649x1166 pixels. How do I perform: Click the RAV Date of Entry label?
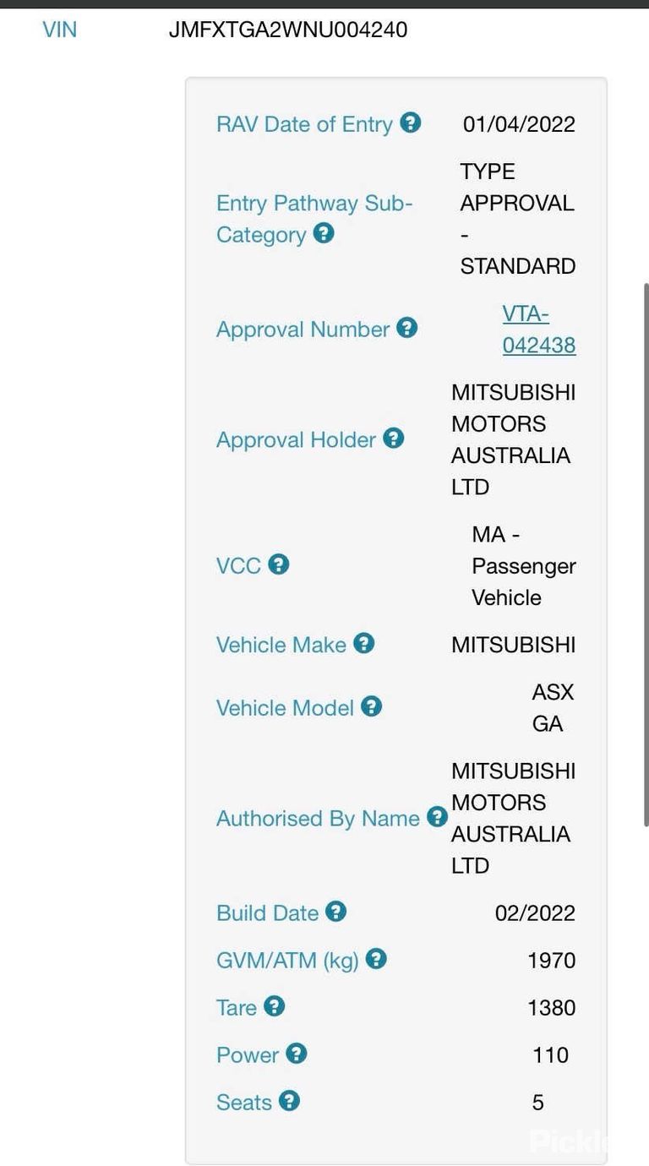point(304,124)
